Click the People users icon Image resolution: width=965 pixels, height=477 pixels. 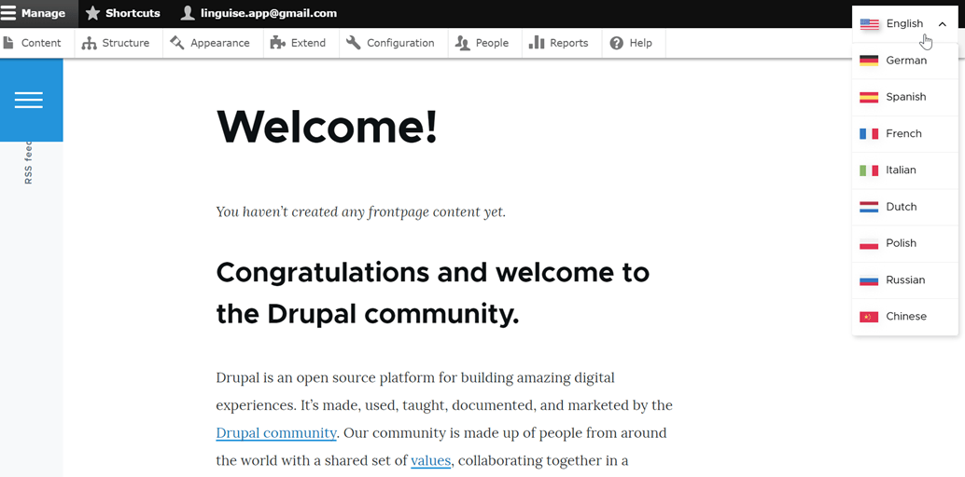pyautogui.click(x=462, y=43)
